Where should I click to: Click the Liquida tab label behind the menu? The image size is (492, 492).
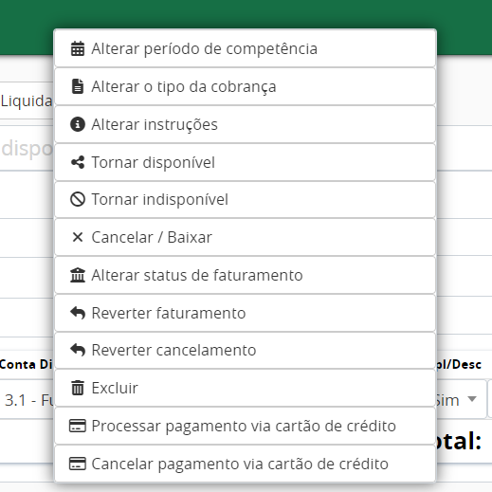(x=27, y=101)
